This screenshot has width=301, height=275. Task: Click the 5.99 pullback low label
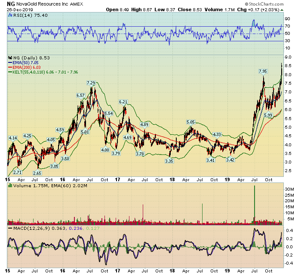(269, 115)
